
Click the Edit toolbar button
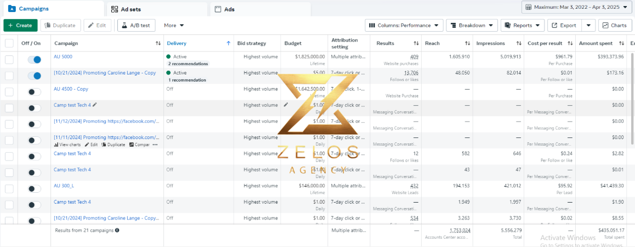98,26
